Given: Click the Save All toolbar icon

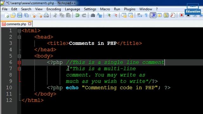Looking at the screenshot, I should click(26, 16).
